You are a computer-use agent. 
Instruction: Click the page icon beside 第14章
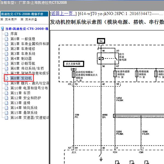coord(7,108)
